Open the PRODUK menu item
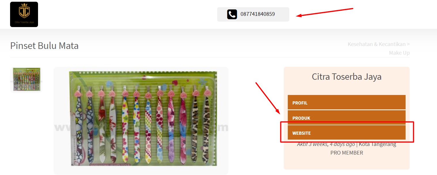The width and height of the screenshot is (437, 175). [x=347, y=118]
